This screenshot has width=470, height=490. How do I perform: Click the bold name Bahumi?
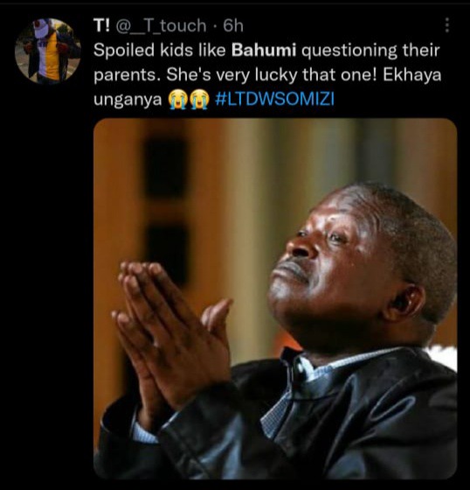[264, 51]
